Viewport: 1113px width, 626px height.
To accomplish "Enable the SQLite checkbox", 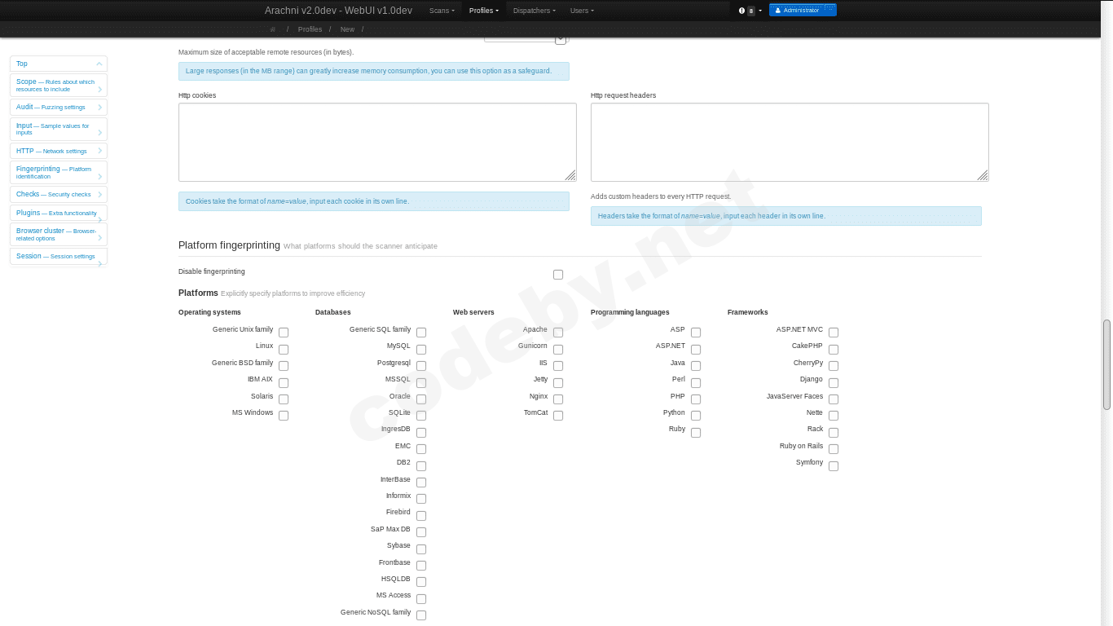I will tap(421, 416).
